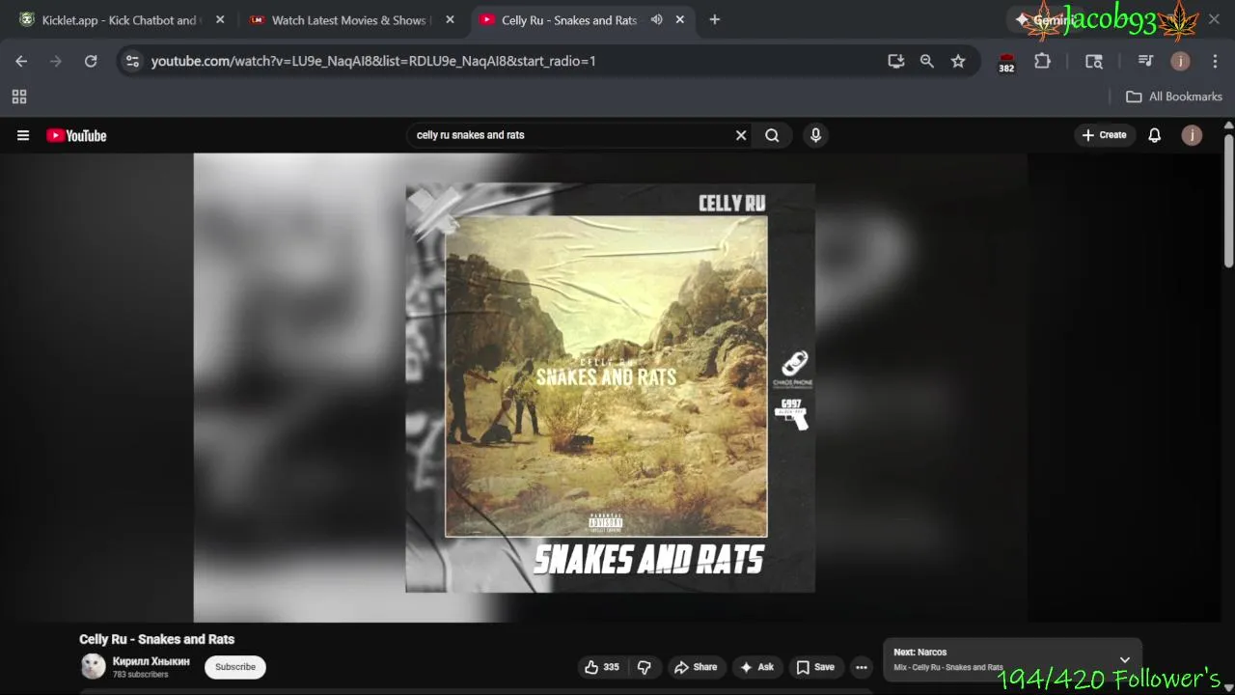Clear the YouTube search box text
This screenshot has height=695, width=1235.
[x=741, y=135]
